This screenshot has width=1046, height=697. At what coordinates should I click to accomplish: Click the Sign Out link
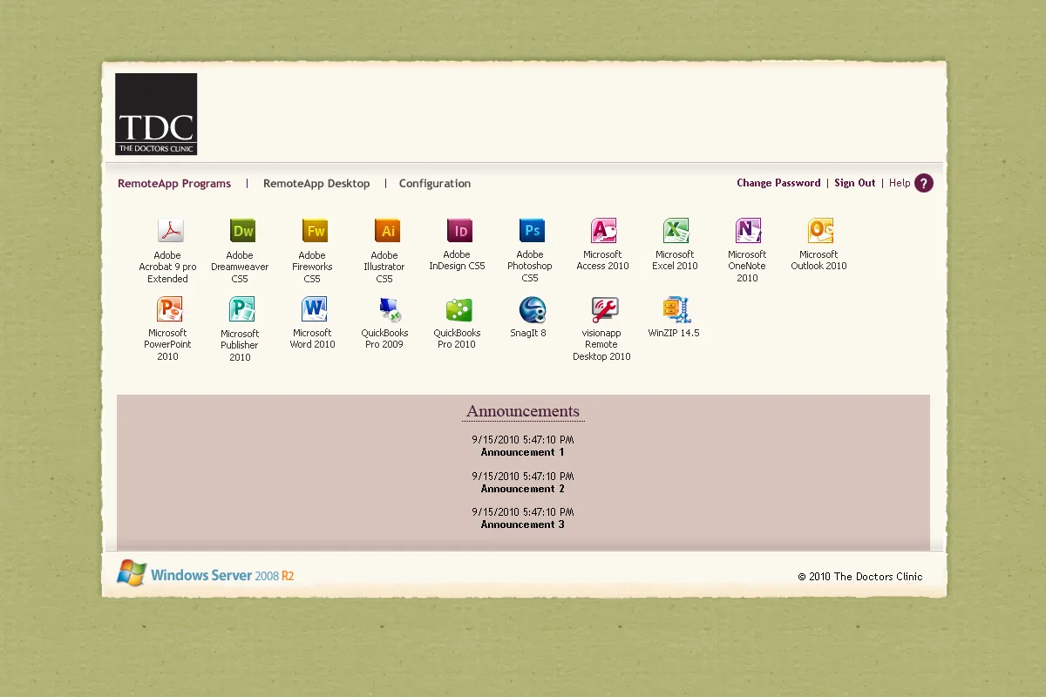click(x=854, y=183)
